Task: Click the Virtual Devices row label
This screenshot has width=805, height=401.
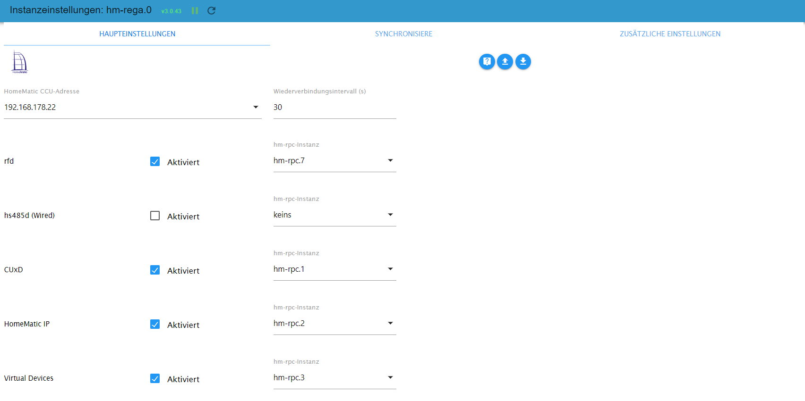Action: (x=29, y=378)
